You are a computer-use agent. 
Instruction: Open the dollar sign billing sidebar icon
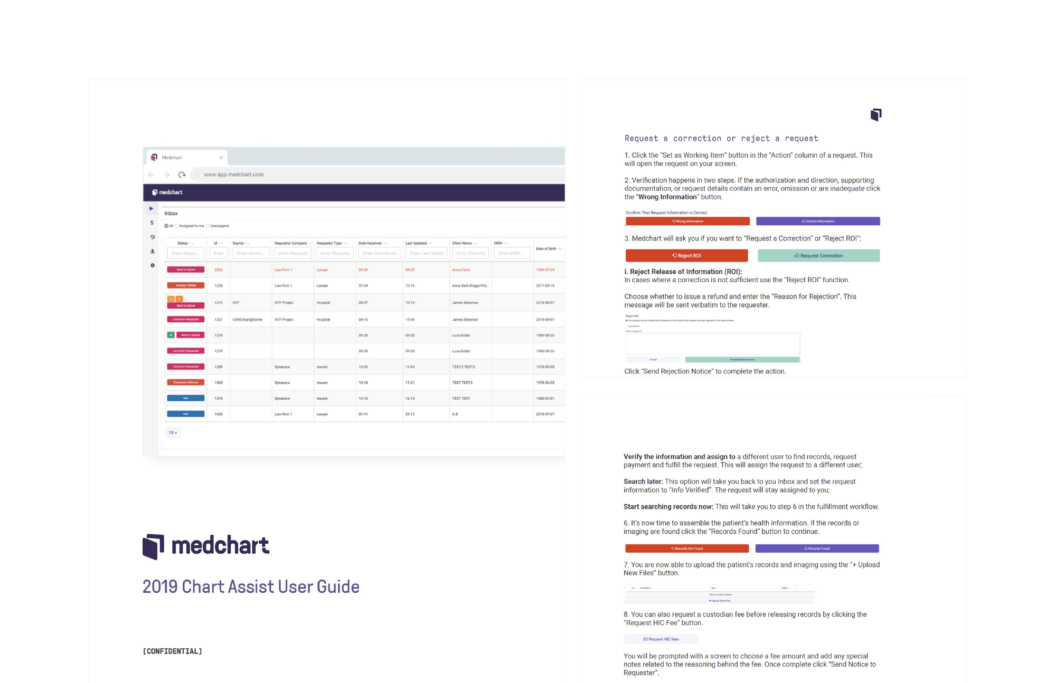152,223
